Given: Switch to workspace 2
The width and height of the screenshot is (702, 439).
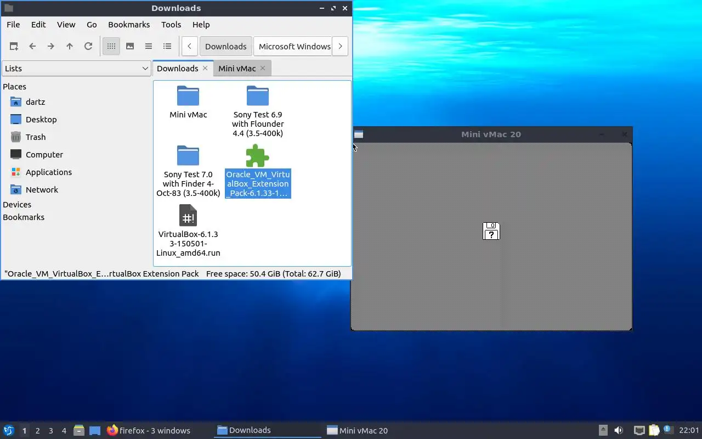Looking at the screenshot, I should tap(37, 431).
